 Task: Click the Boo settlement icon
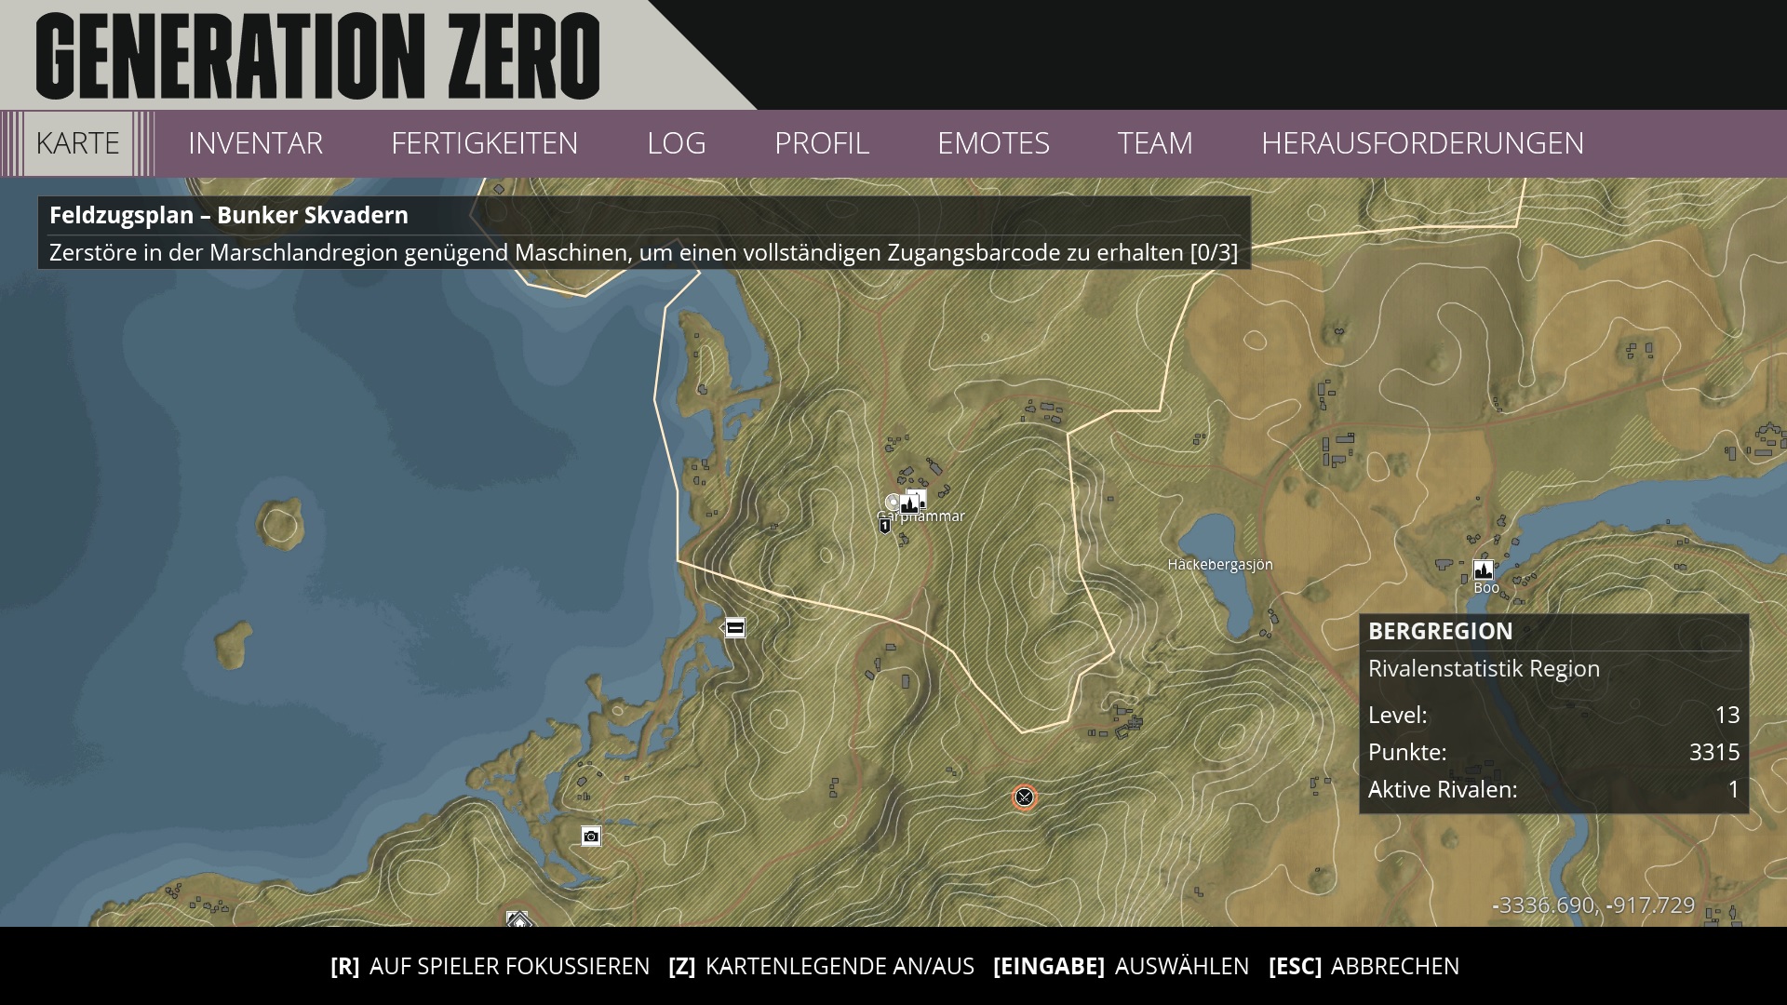[1484, 569]
